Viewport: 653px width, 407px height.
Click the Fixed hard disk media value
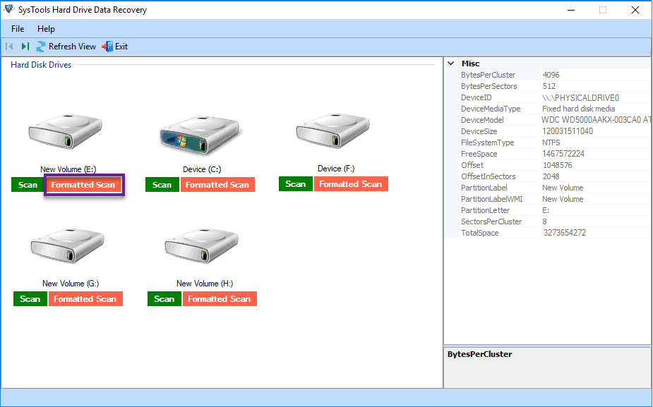coord(578,109)
